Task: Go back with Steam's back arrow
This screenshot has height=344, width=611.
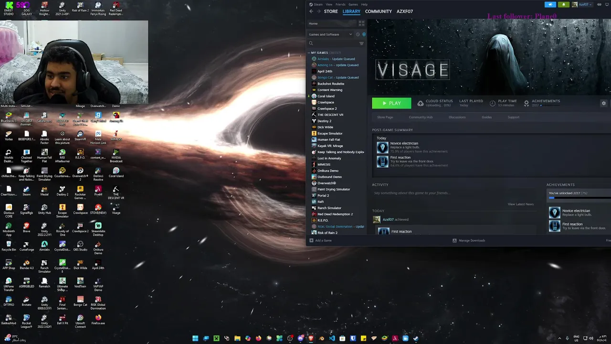Action: point(311,11)
